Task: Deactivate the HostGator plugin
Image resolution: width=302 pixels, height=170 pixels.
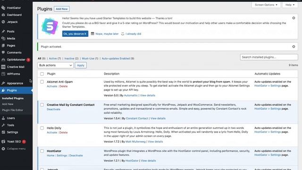Action: pyautogui.click(x=76, y=155)
